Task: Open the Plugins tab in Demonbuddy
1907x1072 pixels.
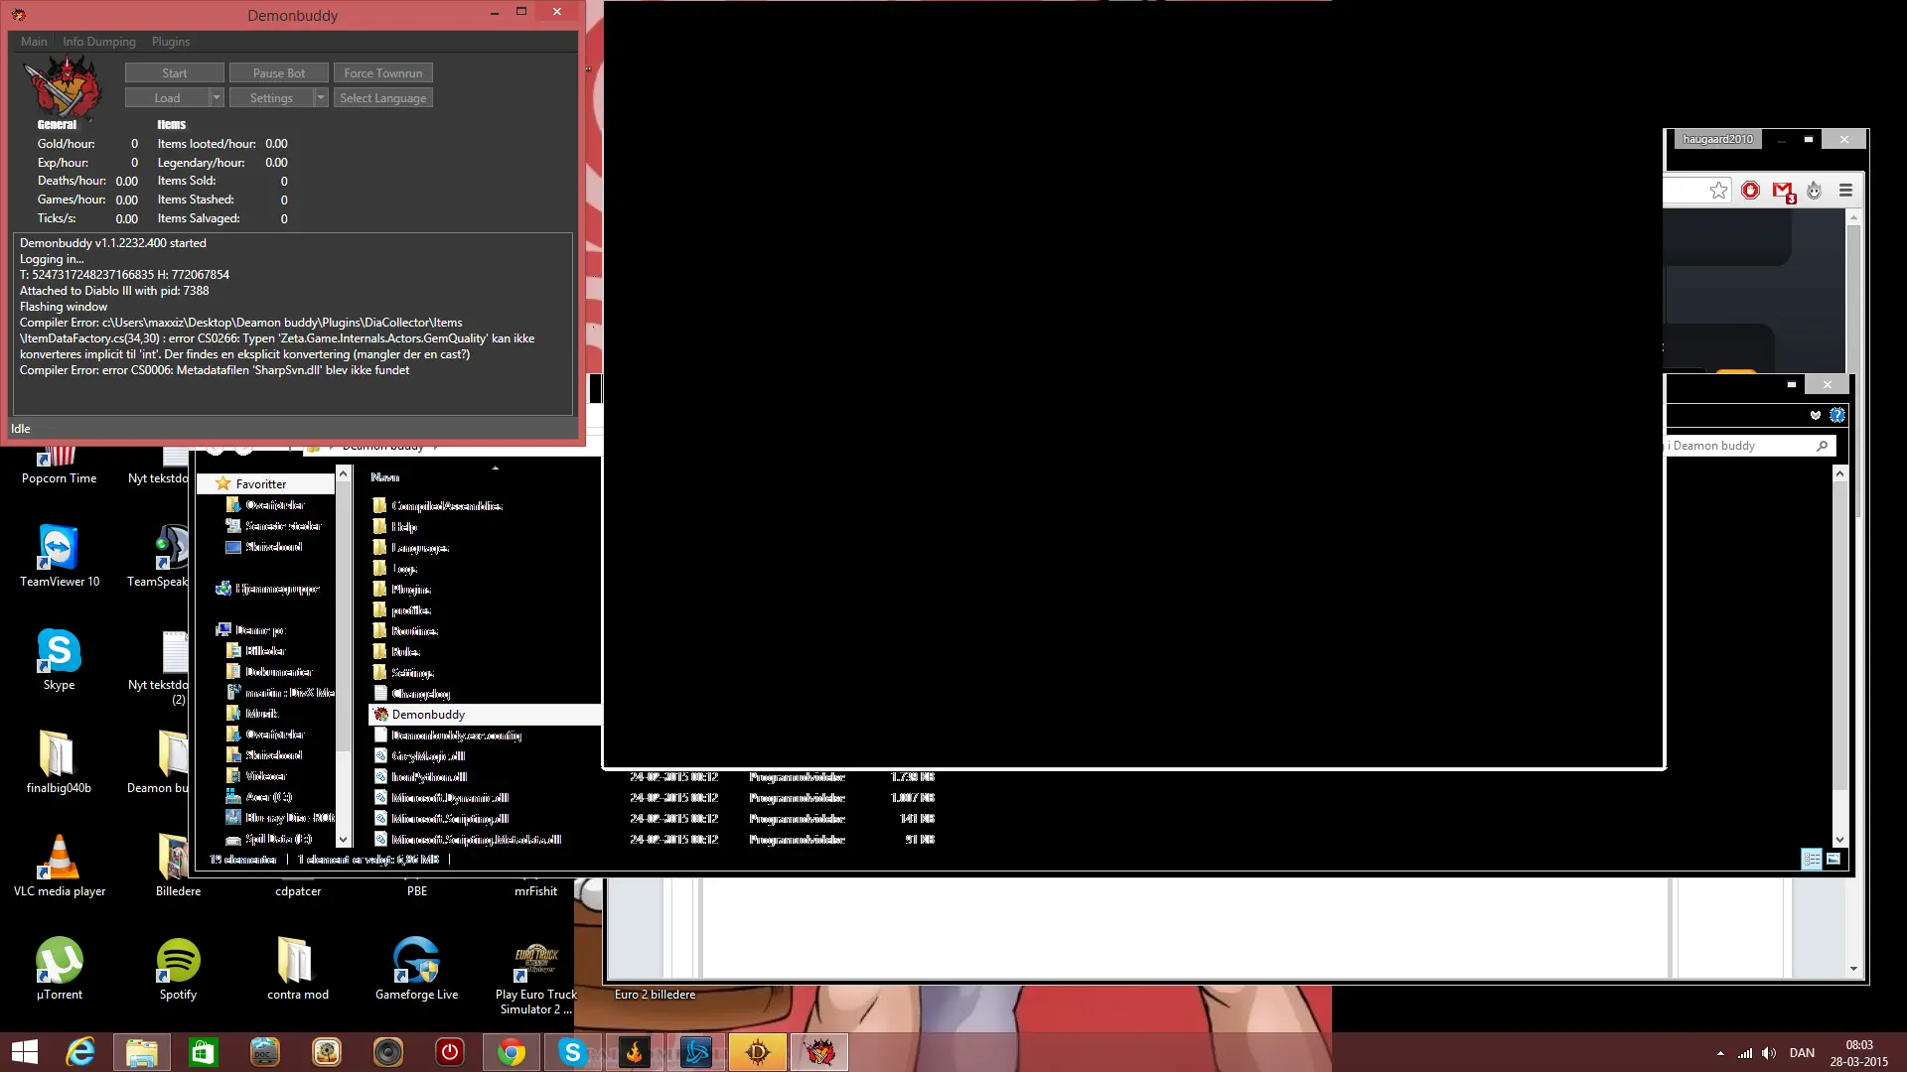Action: [x=171, y=42]
